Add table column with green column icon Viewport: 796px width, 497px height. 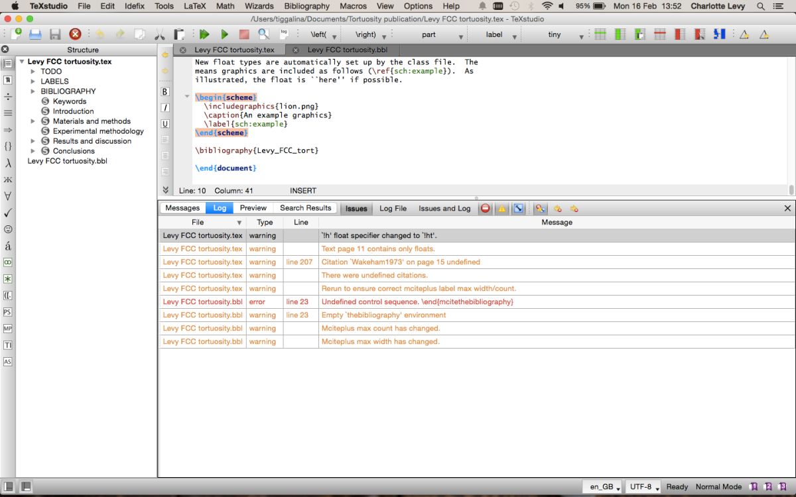(620, 34)
